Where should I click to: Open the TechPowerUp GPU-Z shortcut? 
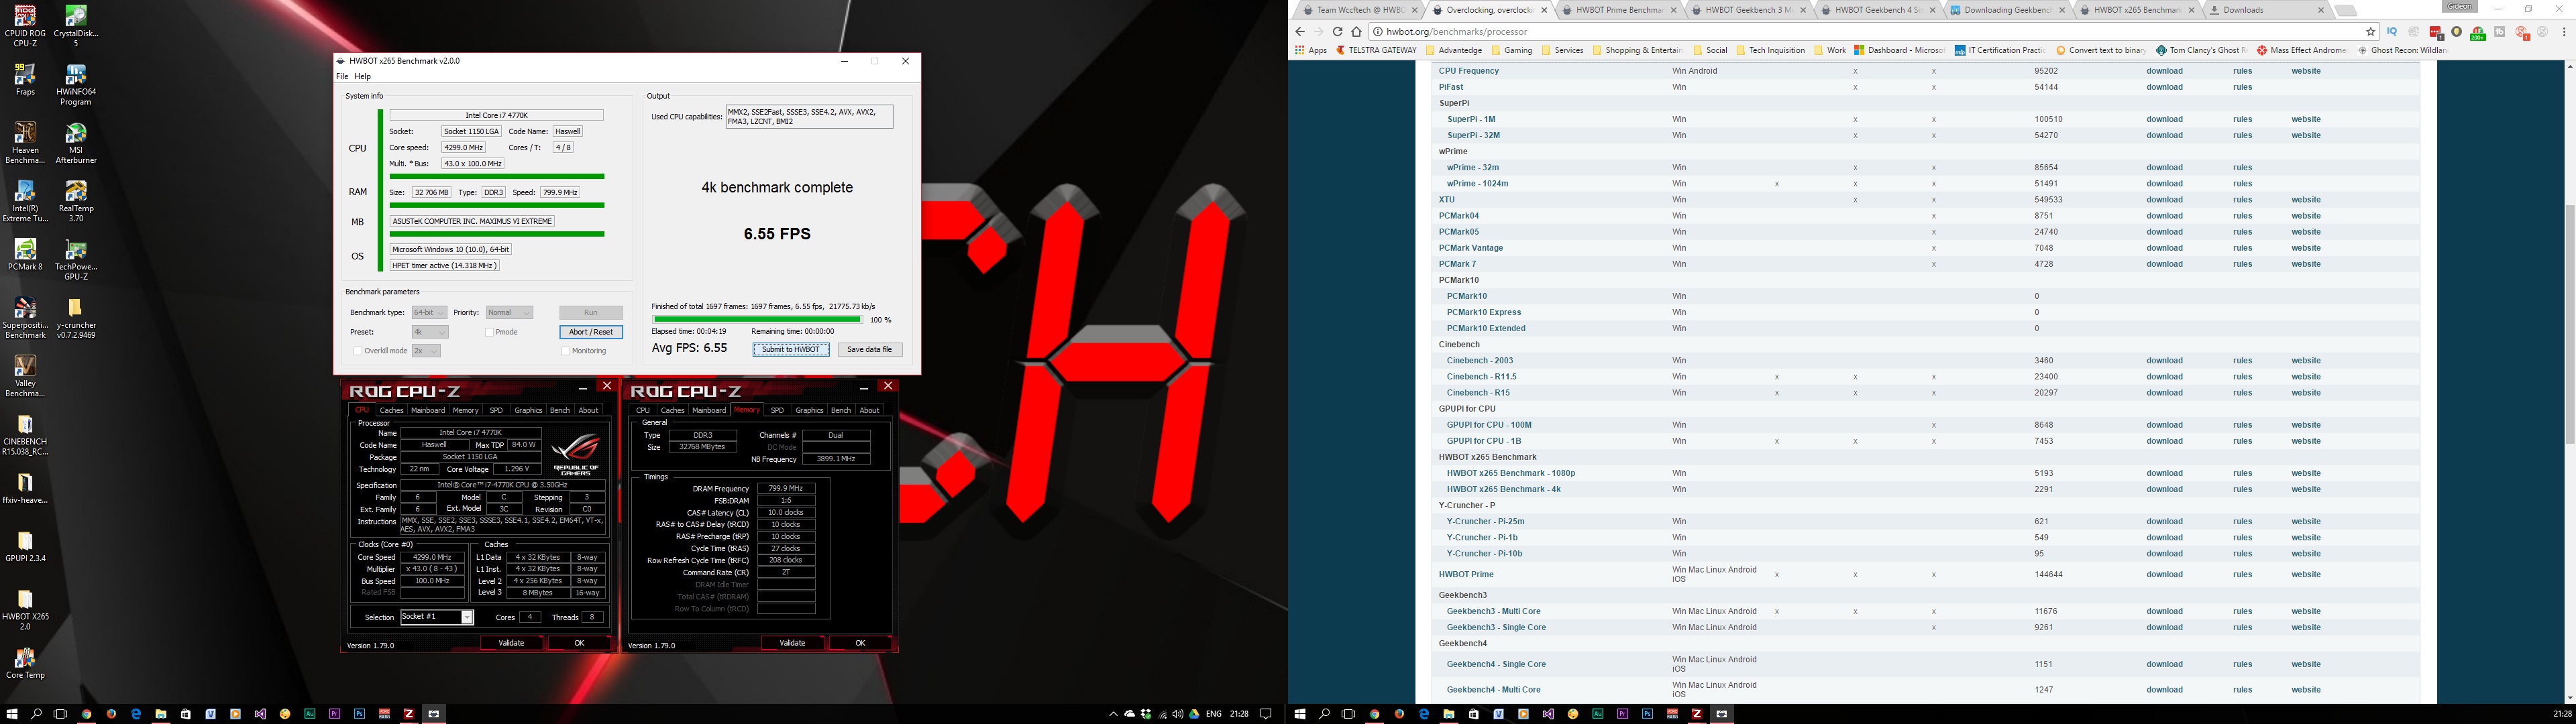(x=75, y=259)
